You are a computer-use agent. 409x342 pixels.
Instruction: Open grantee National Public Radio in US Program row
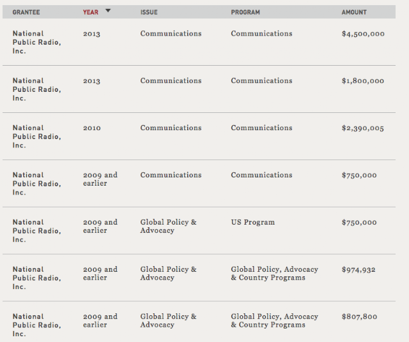click(37, 231)
